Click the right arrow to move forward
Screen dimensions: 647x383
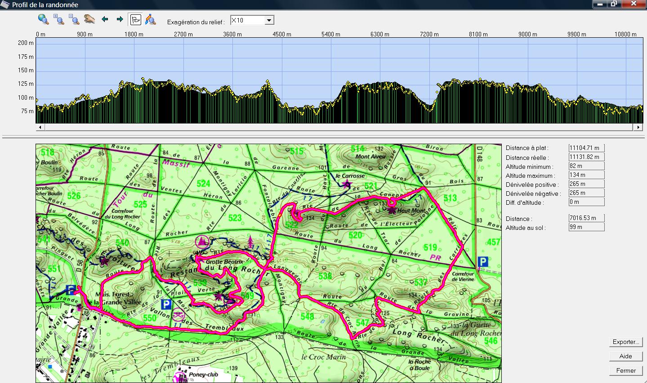pos(120,19)
